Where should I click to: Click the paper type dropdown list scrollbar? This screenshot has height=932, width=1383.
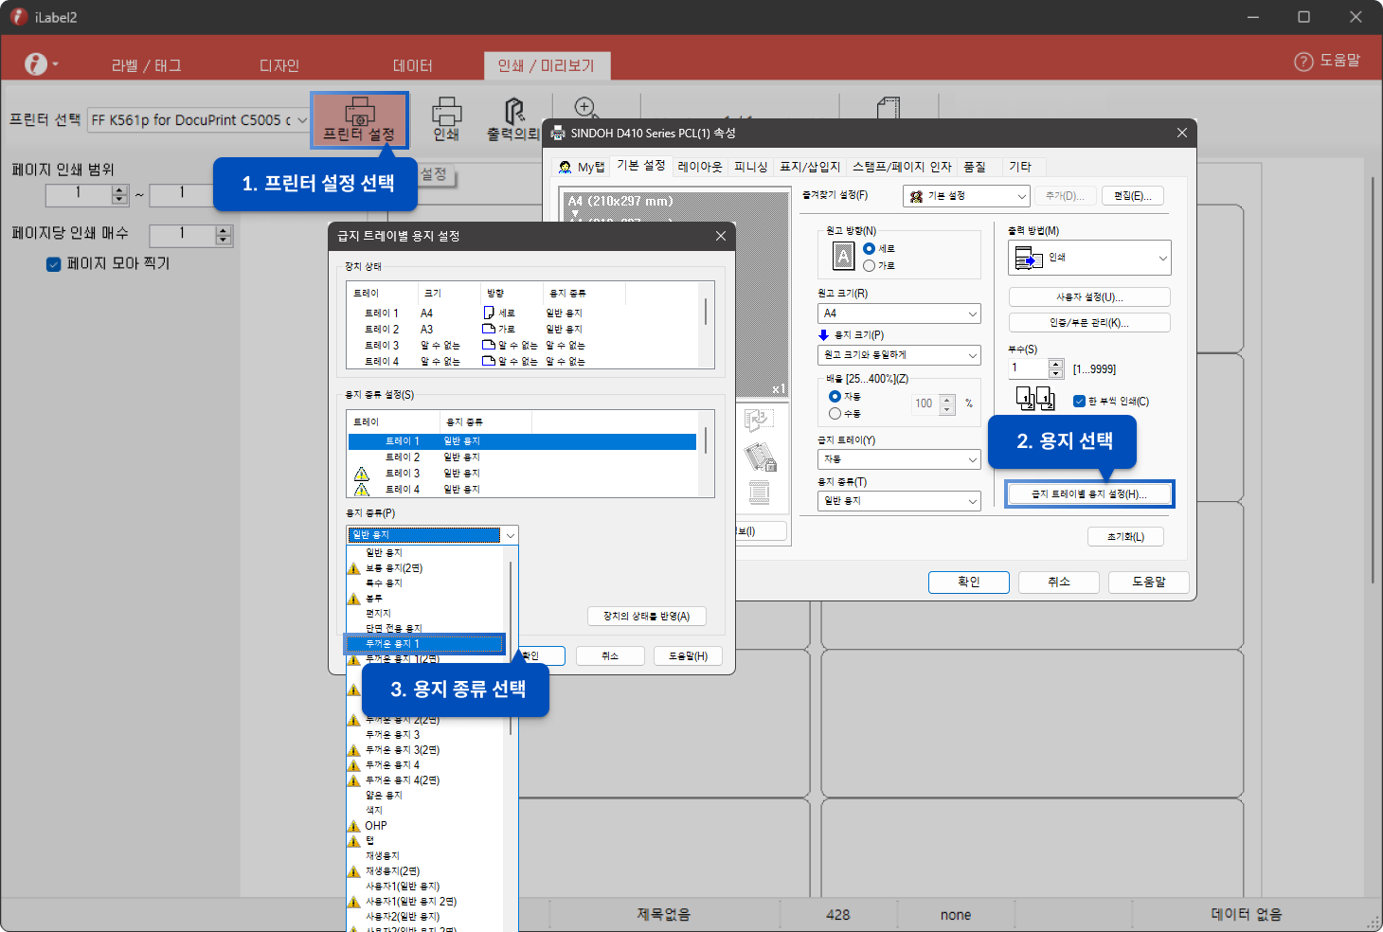pyautogui.click(x=511, y=648)
